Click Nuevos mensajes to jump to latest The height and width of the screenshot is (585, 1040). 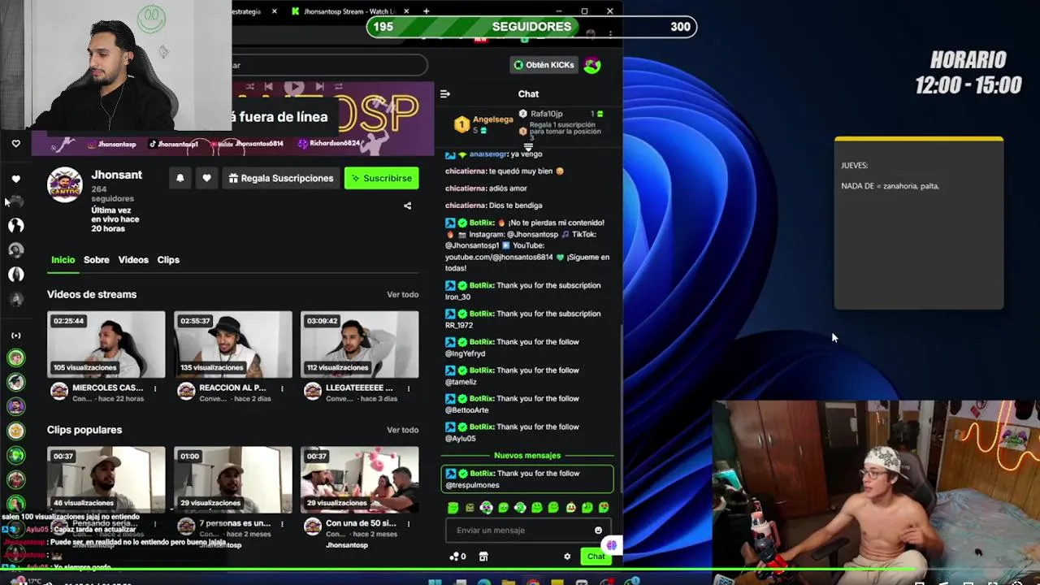(527, 456)
